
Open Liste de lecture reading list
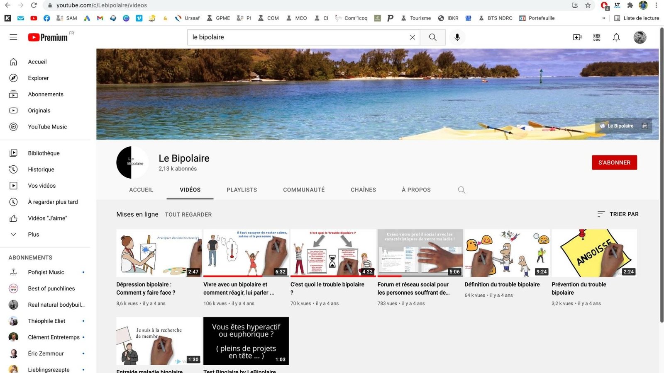click(x=637, y=18)
